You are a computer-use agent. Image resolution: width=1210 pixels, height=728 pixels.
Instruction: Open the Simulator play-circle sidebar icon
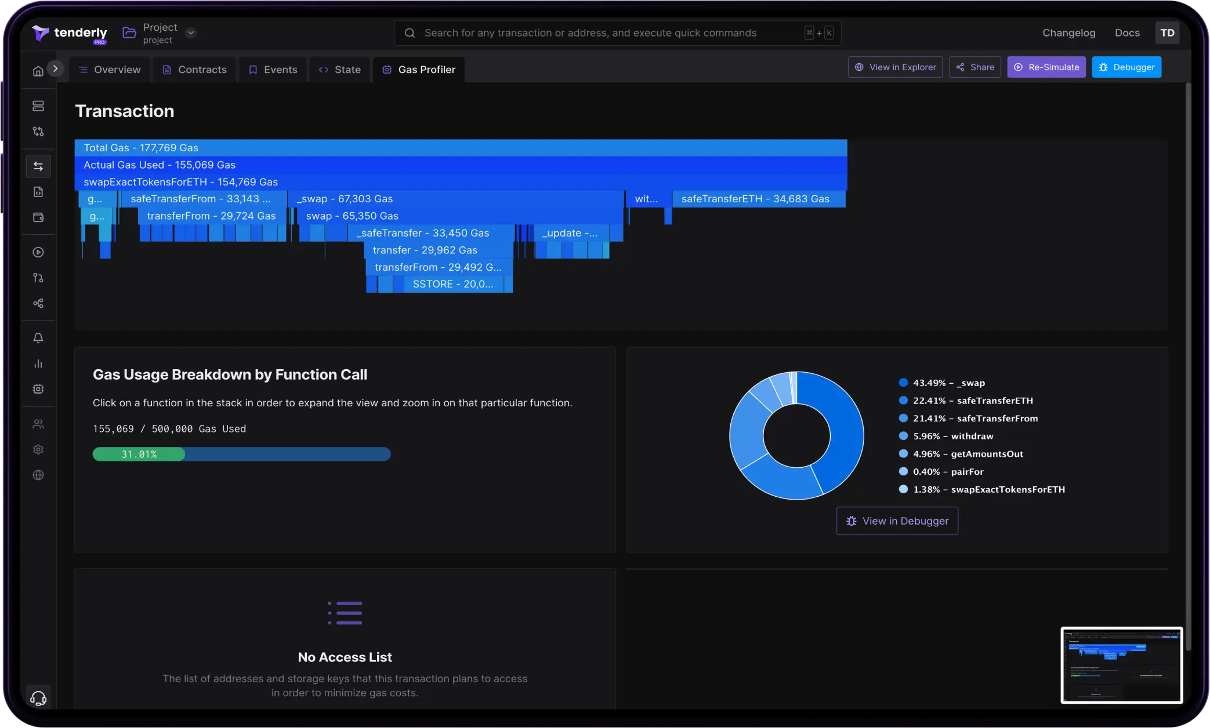coord(38,252)
